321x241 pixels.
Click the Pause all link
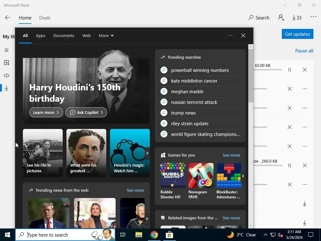point(304,51)
